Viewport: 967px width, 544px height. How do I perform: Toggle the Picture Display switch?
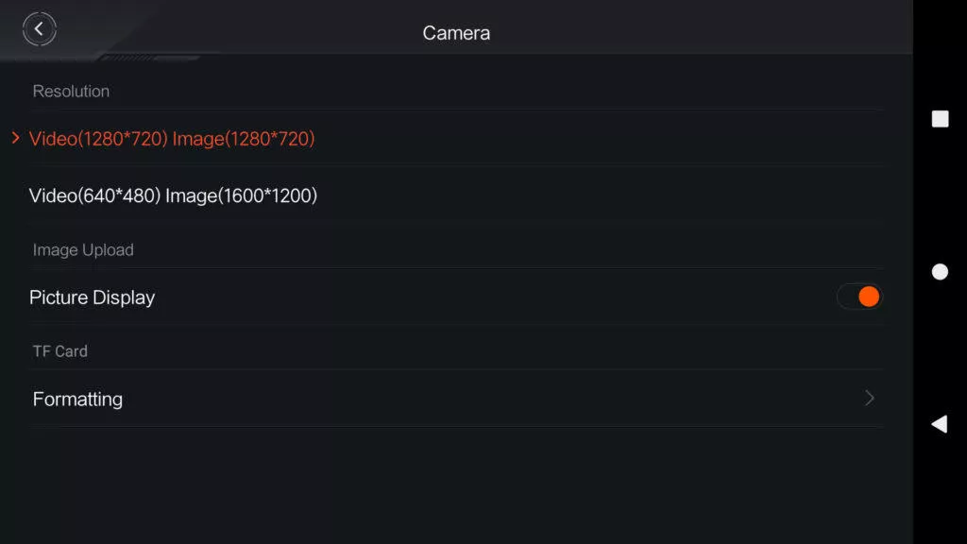859,297
